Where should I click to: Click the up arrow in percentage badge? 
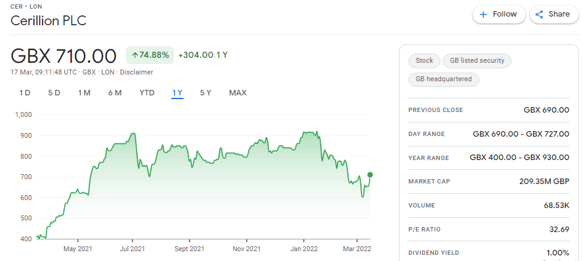pos(135,55)
